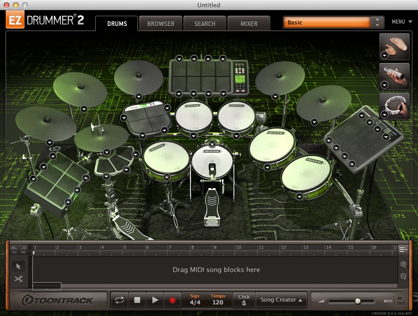Image resolution: width=418 pixels, height=316 pixels.
Task: Open the hi-hat cymbal dropdown arrow
Action: click(107, 152)
